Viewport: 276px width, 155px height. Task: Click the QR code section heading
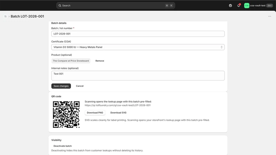pyautogui.click(x=56, y=96)
